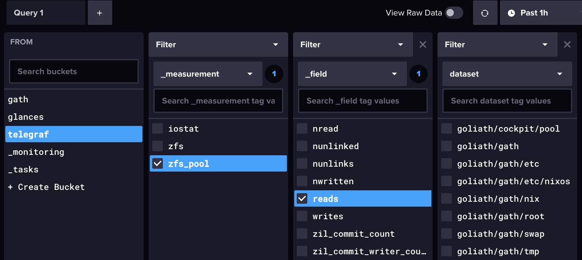Check the nread field checkbox

click(302, 128)
